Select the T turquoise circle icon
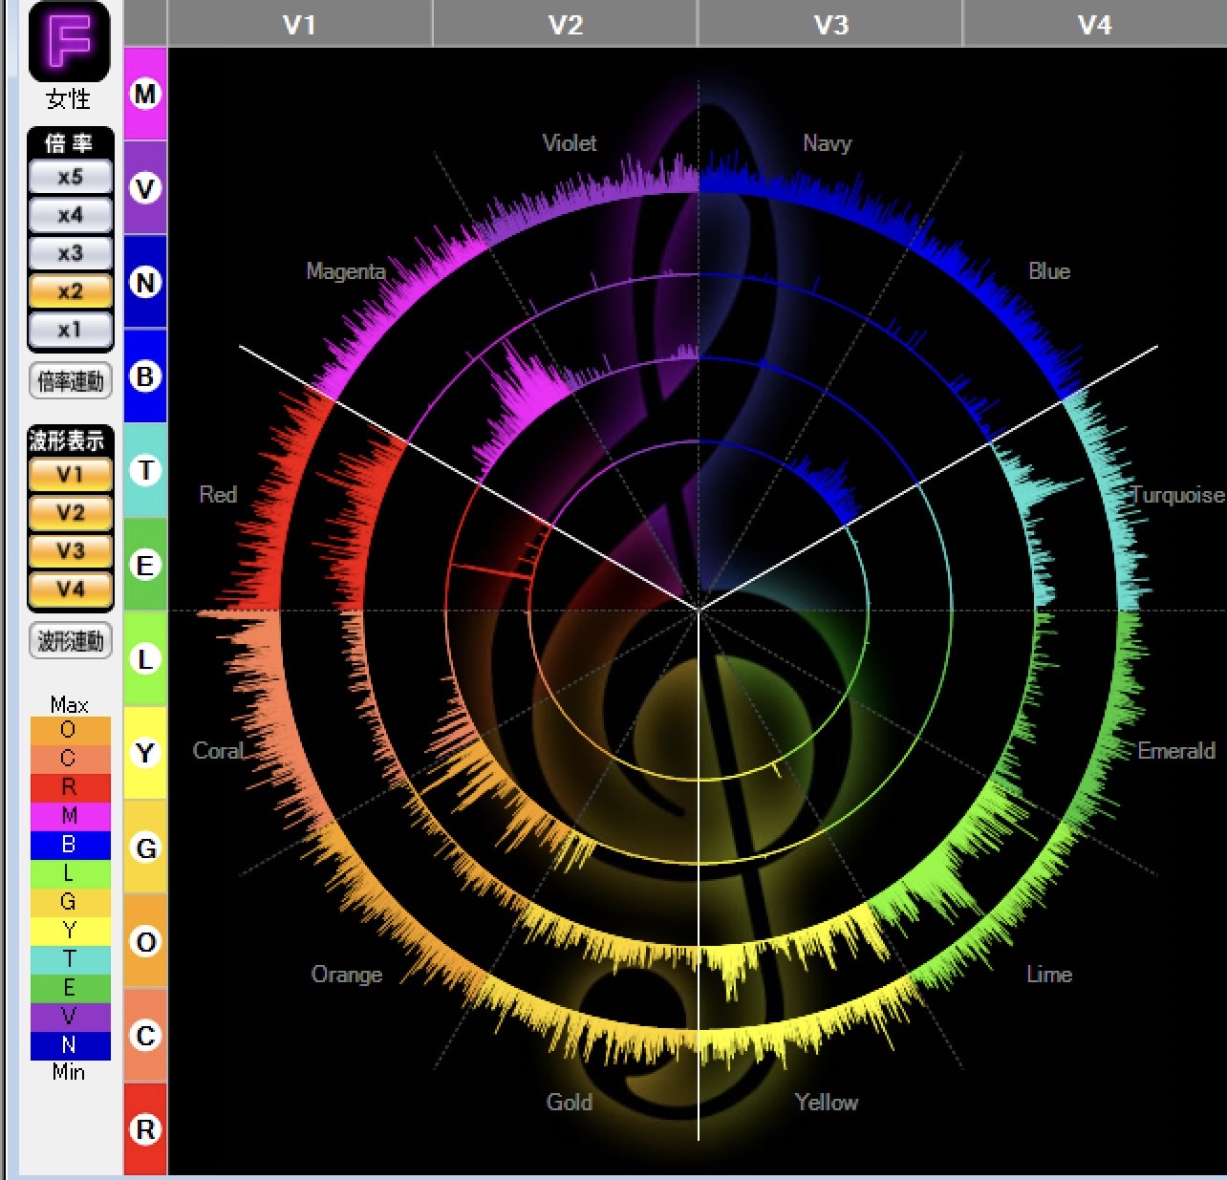1227x1180 pixels. point(145,470)
